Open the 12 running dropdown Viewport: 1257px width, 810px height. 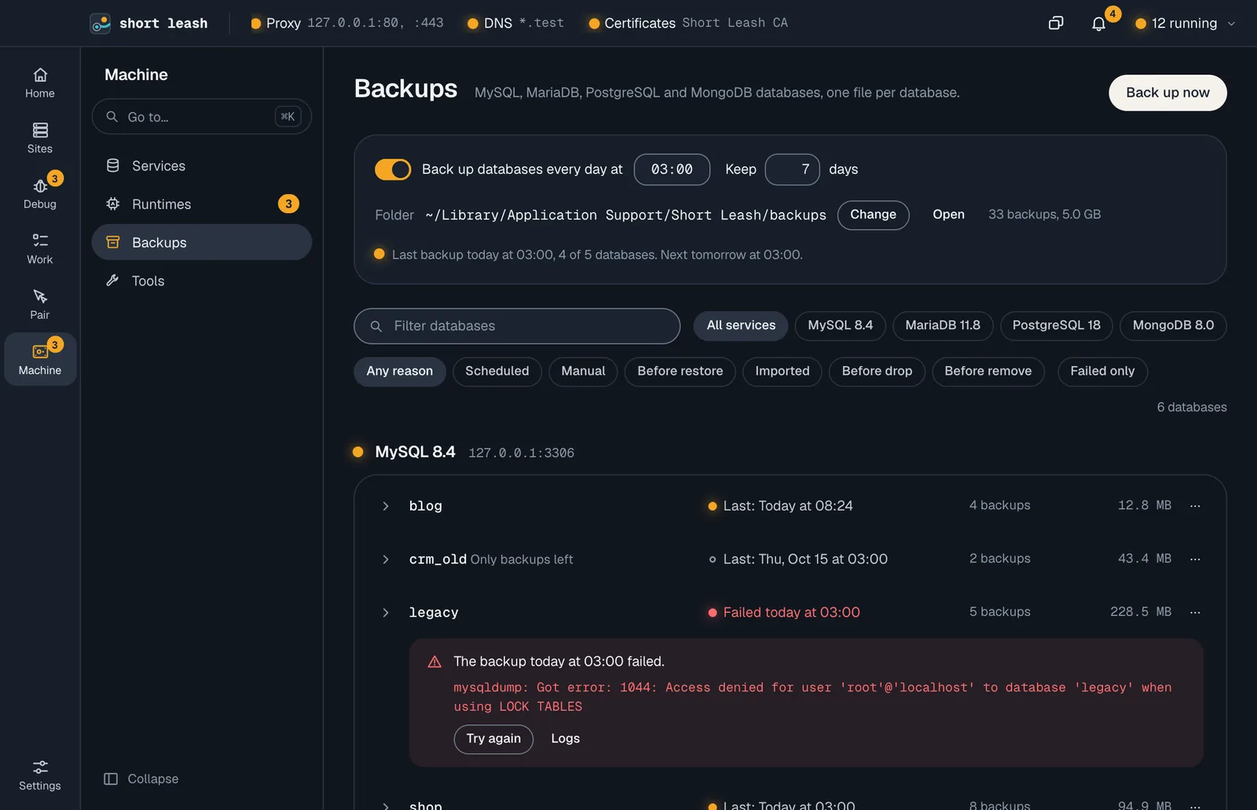pos(1185,24)
